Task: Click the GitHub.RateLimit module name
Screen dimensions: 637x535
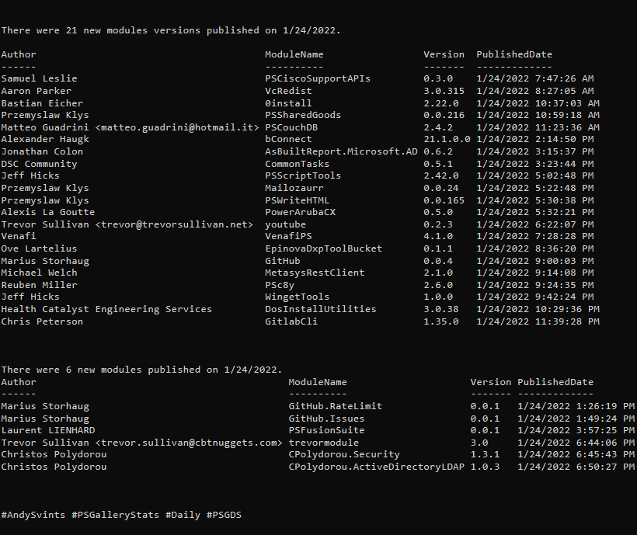Action: tap(336, 406)
